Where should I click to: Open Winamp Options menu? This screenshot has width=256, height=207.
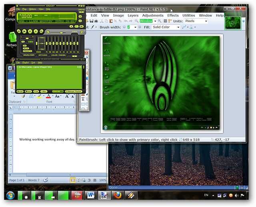point(32,9)
